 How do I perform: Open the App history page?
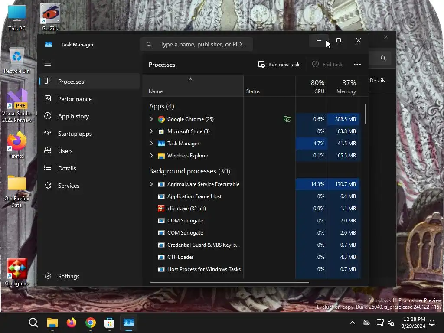[89, 116]
